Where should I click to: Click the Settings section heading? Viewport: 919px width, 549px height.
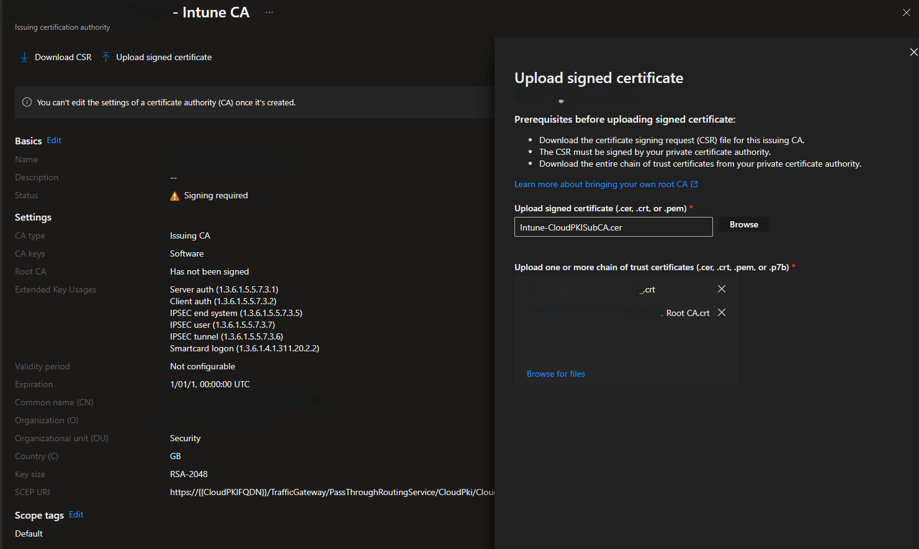point(34,217)
